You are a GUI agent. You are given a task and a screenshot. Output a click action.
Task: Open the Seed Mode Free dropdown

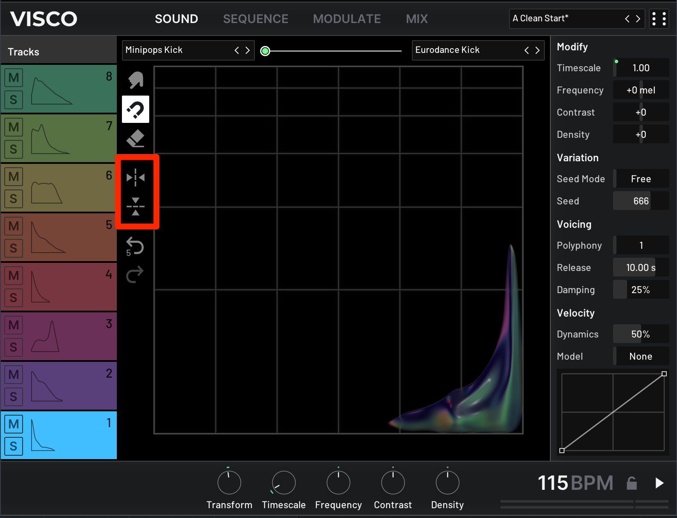tap(641, 179)
